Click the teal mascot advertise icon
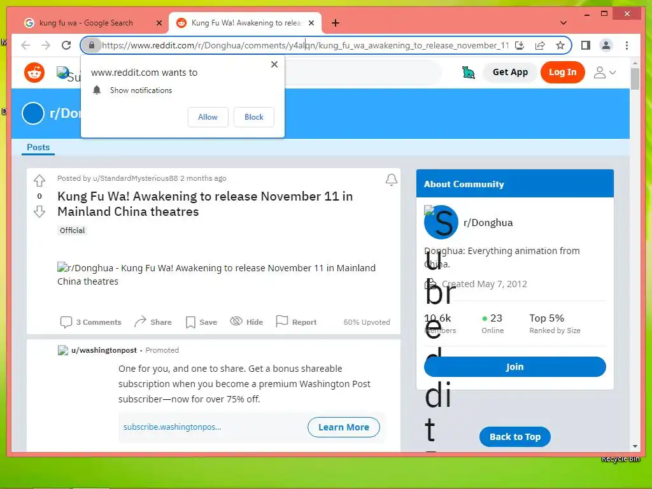This screenshot has width=652, height=489. (468, 73)
